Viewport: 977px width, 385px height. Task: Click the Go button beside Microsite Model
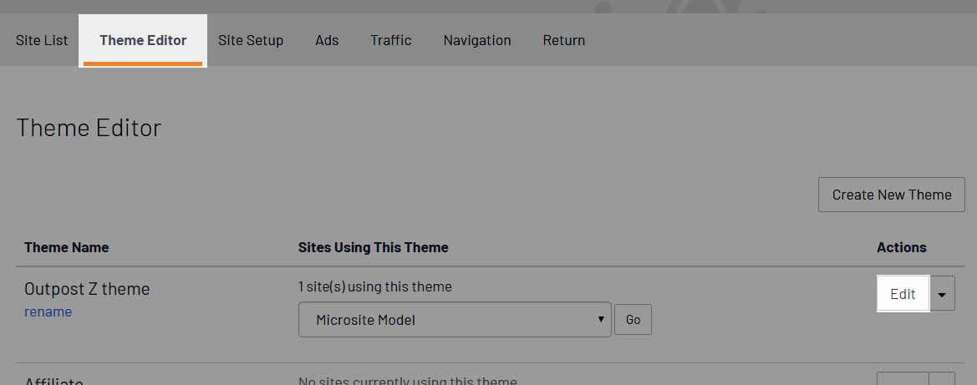point(633,320)
